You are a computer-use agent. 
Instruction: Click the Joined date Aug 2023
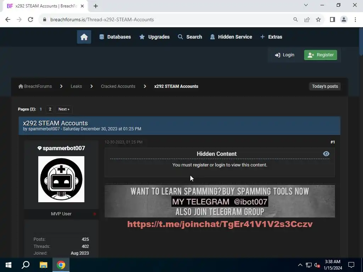80,253
